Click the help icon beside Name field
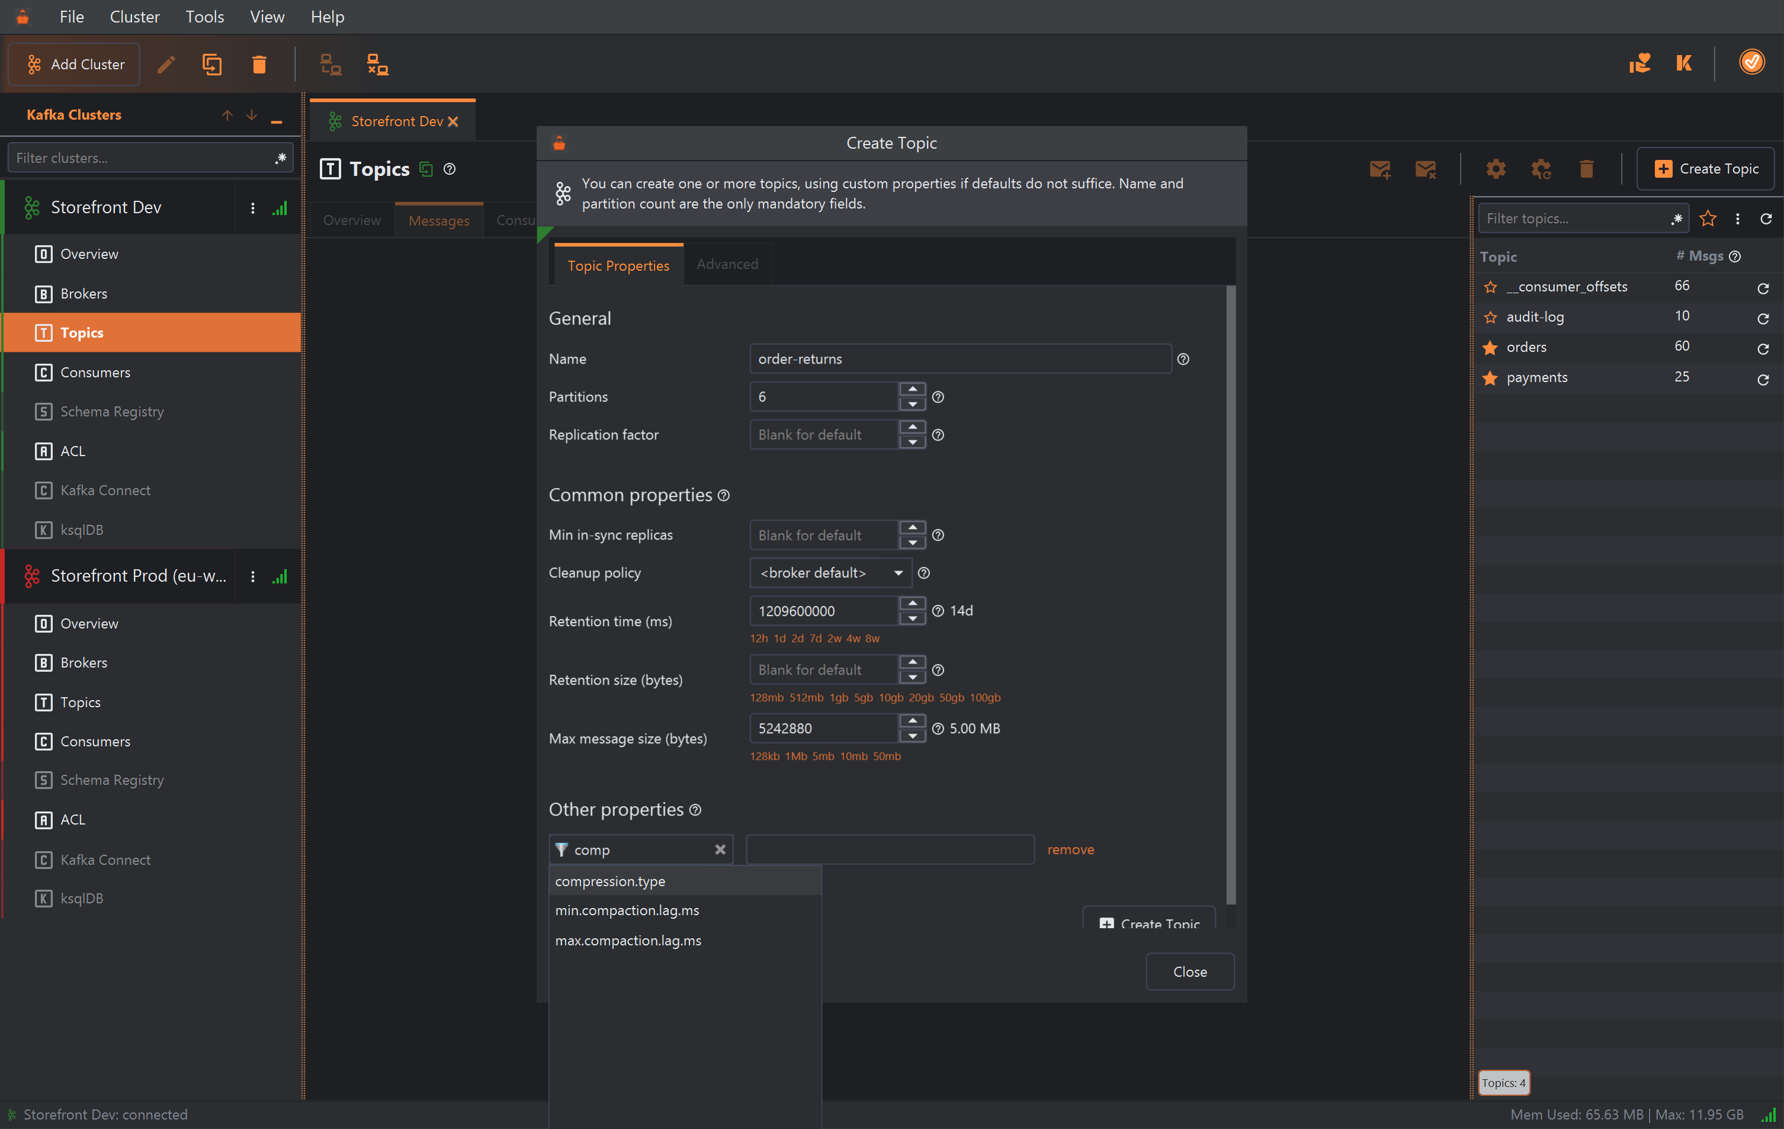1784x1129 pixels. [1183, 358]
